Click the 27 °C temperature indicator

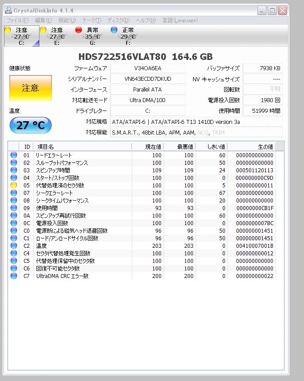[31, 125]
